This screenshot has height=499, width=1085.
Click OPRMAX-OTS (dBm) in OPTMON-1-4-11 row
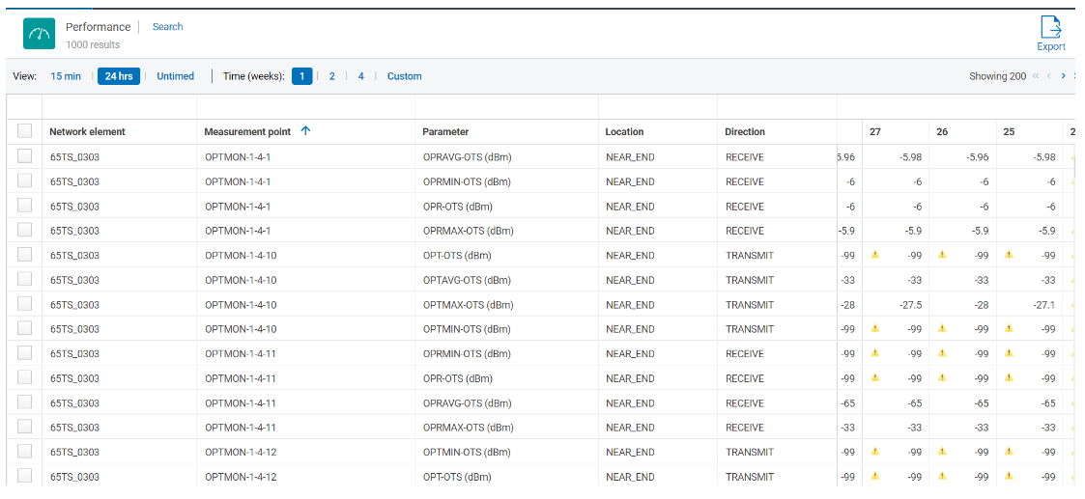point(468,428)
